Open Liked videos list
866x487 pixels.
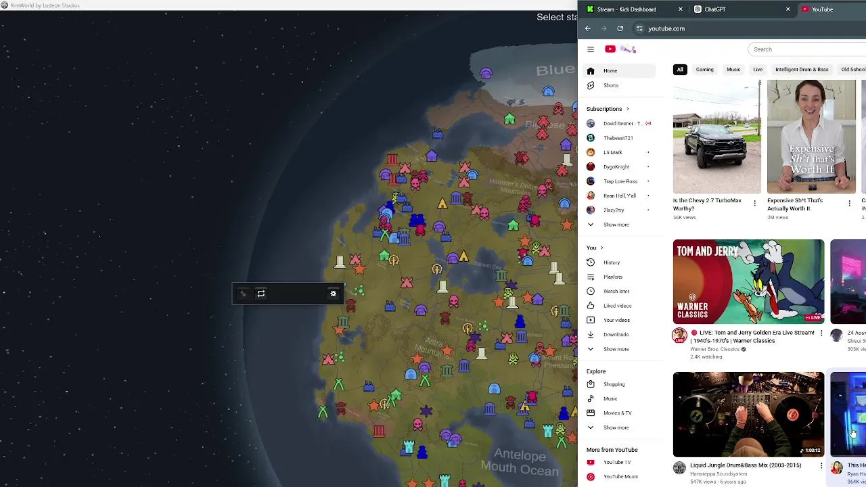(620, 306)
